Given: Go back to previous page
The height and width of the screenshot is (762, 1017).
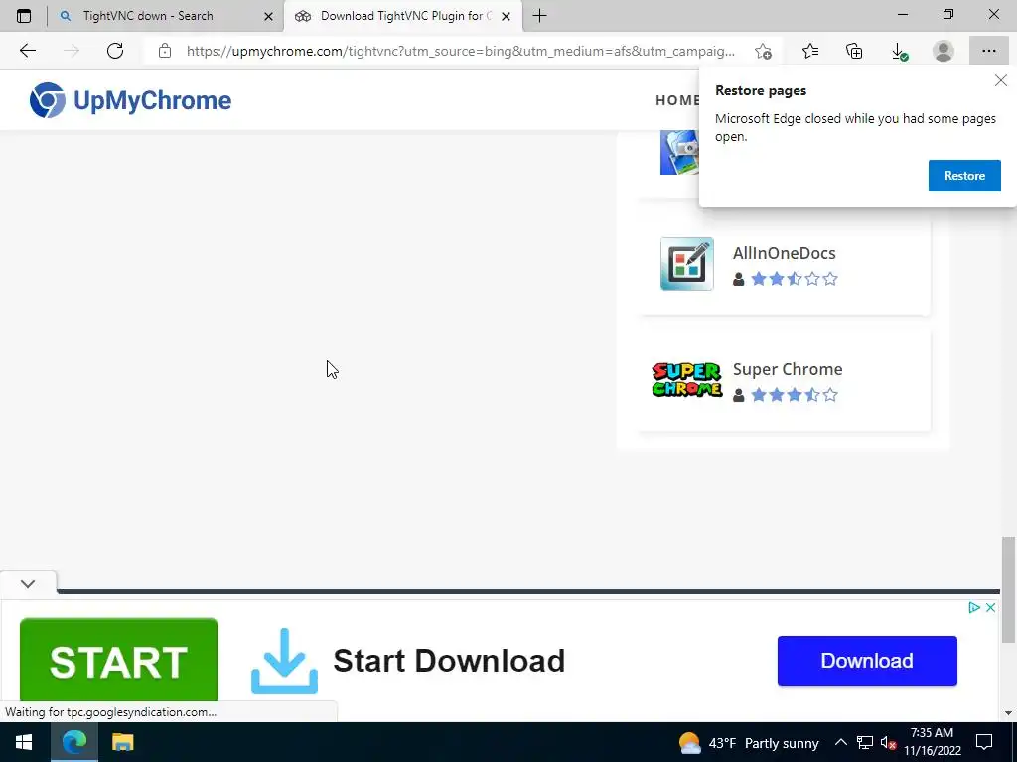Looking at the screenshot, I should [x=27, y=51].
